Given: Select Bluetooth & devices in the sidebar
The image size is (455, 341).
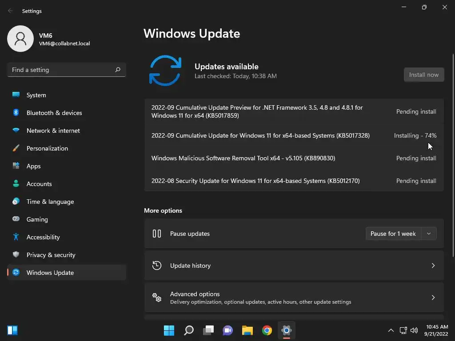Looking at the screenshot, I should coord(67,113).
